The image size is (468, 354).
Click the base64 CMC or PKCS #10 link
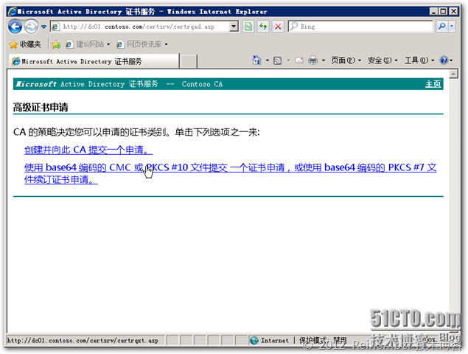click(x=230, y=173)
